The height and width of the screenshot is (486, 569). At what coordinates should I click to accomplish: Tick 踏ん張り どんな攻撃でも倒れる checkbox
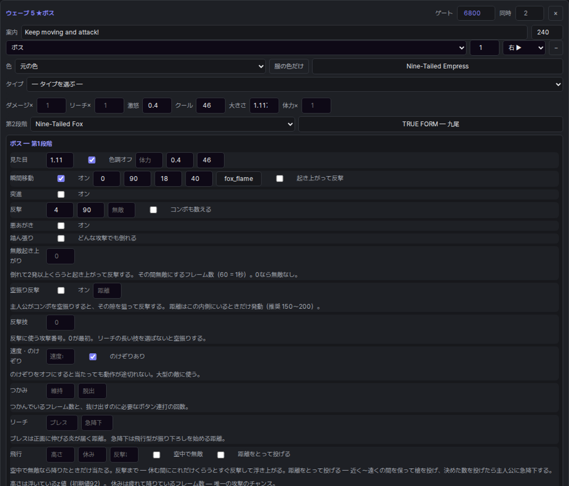tap(61, 238)
